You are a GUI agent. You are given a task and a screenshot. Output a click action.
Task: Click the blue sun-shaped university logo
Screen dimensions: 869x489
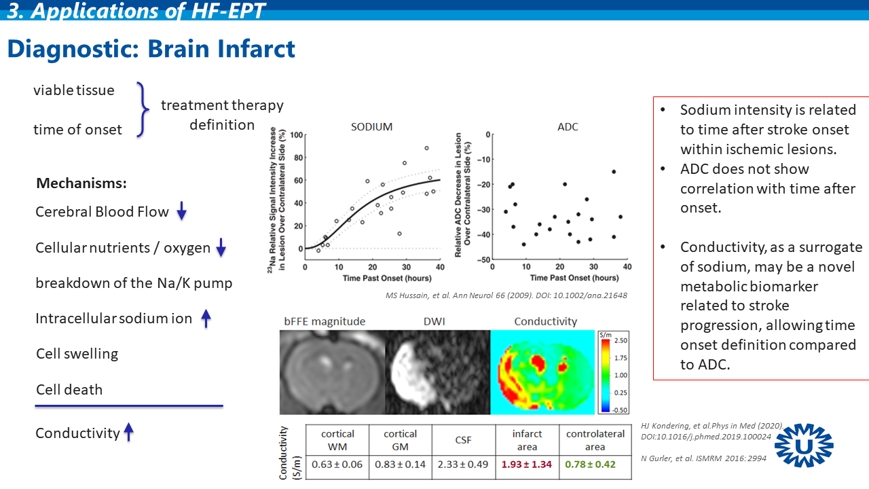803,445
